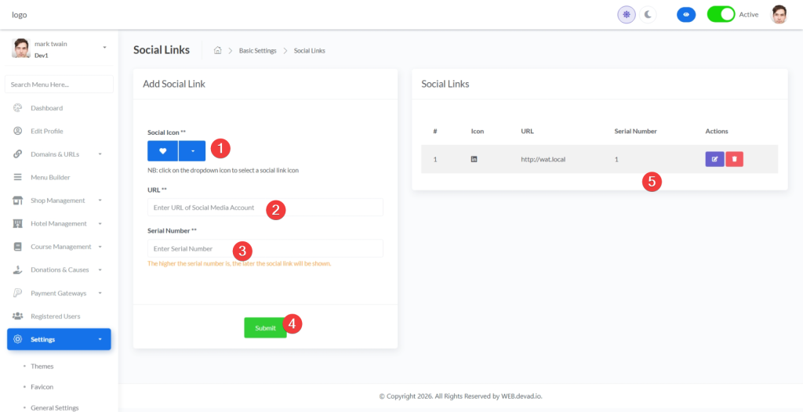The height and width of the screenshot is (412, 803).
Task: Click the profile avatar in top right
Action: pos(779,14)
